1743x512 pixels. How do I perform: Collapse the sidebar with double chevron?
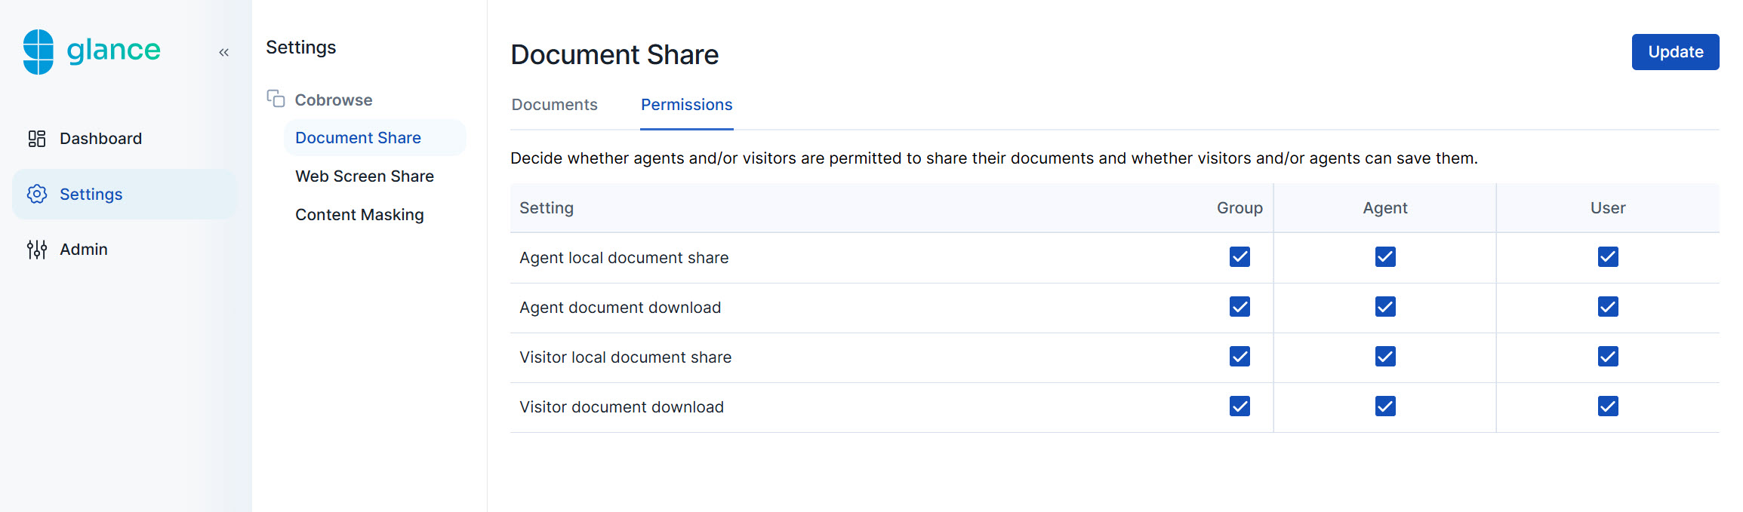click(x=223, y=52)
